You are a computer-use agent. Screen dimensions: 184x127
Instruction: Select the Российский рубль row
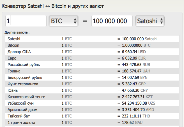pos(92,65)
